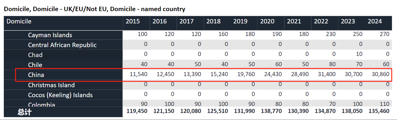Image resolution: width=397 pixels, height=120 pixels.
Task: Select China 2017 value 13,390
Action: 192,74
